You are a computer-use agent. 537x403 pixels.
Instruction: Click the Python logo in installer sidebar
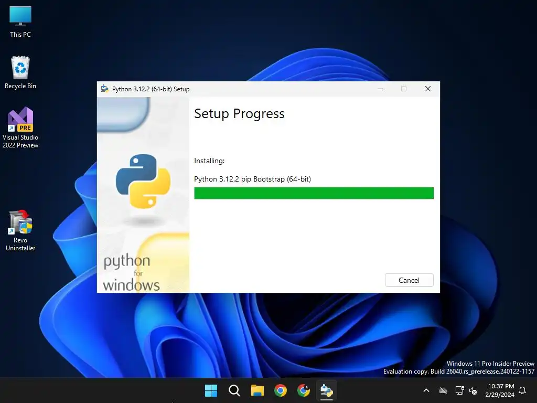pyautogui.click(x=143, y=181)
